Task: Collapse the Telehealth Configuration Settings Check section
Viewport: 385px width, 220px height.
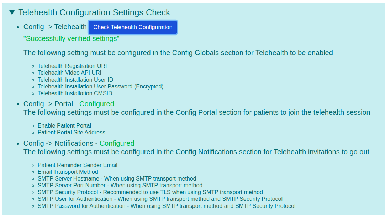Action: tap(12, 12)
